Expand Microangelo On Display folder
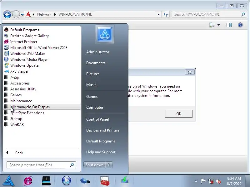Screen dimensions: 250x187 coord(42,107)
